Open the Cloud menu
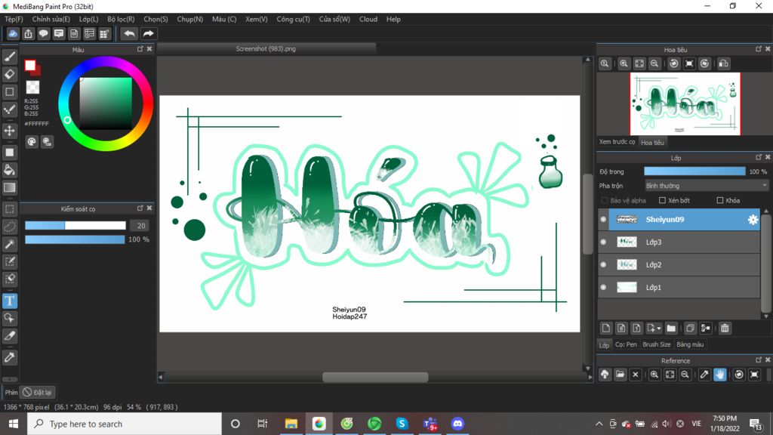The width and height of the screenshot is (773, 435). 368,19
